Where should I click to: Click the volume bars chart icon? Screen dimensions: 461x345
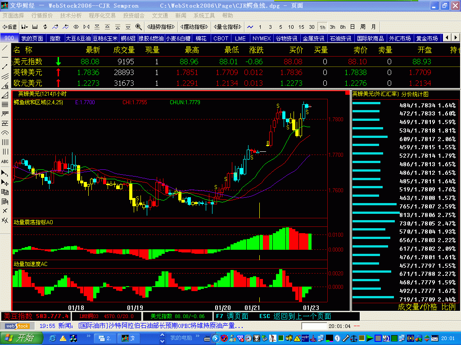(x=35, y=27)
